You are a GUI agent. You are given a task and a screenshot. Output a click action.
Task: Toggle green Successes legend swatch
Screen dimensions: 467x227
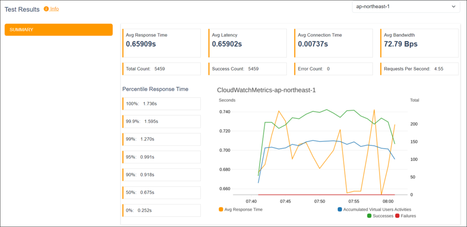[369, 216]
